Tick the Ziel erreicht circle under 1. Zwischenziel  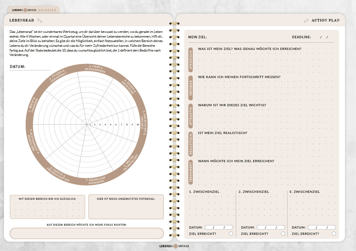coord(231,234)
